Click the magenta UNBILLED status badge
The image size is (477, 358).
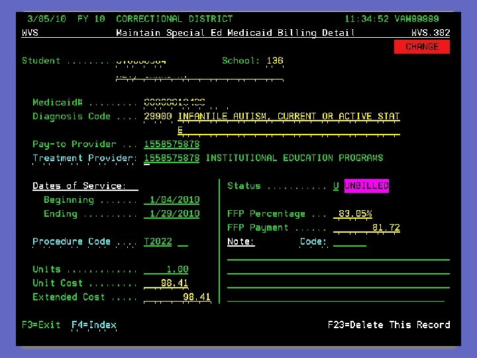(366, 186)
